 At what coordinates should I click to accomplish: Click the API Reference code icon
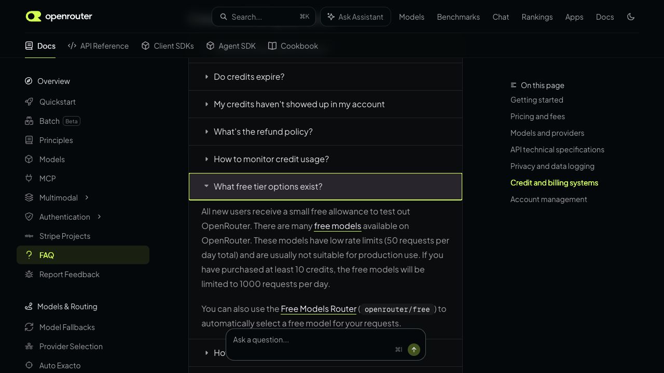point(72,46)
